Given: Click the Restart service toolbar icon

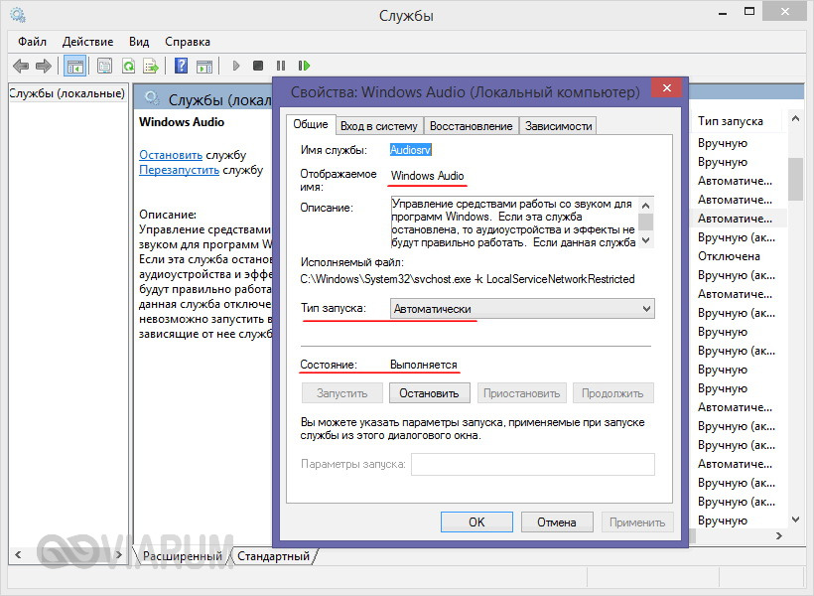Looking at the screenshot, I should [x=304, y=67].
